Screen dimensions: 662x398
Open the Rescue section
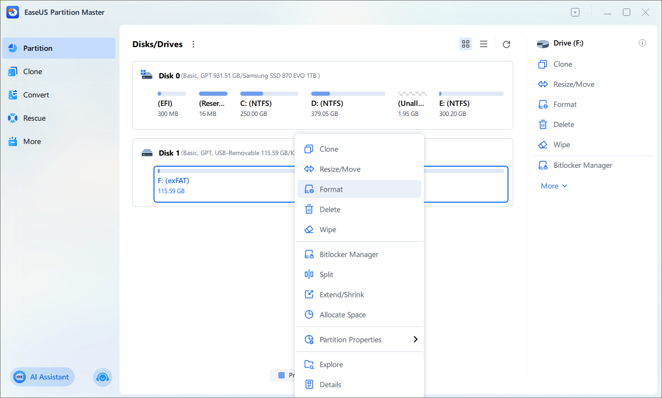click(x=34, y=118)
